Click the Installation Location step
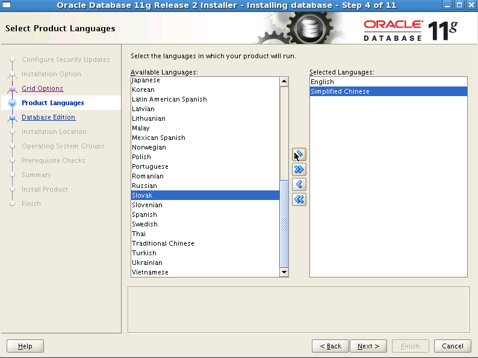The height and width of the screenshot is (358, 478). 54,132
